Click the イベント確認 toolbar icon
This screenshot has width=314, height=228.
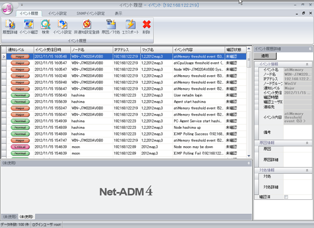[29, 27]
